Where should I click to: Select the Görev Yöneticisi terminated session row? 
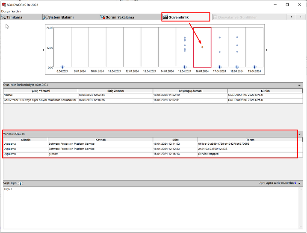click(x=153, y=100)
